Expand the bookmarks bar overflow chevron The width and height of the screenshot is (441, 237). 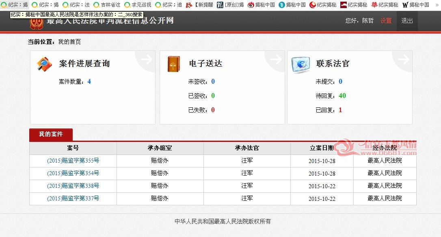437,5
